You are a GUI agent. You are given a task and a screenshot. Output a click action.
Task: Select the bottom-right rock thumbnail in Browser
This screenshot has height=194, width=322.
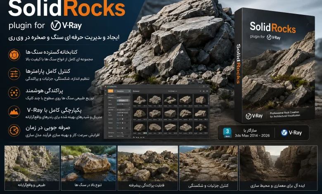coord(201,128)
